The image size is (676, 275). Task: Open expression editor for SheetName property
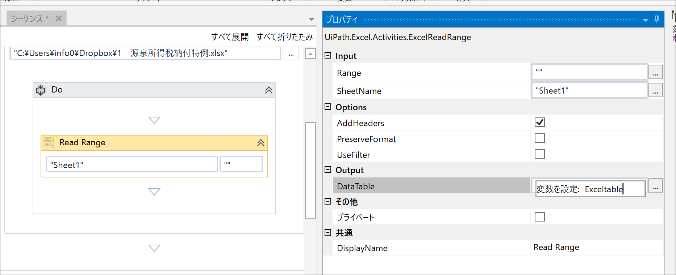[x=656, y=91]
